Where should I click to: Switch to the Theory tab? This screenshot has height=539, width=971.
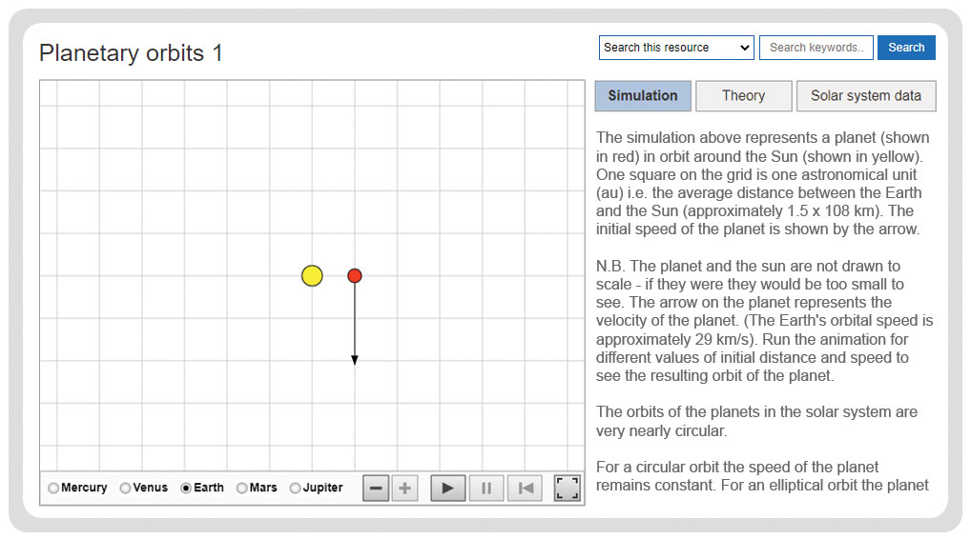[x=744, y=96]
